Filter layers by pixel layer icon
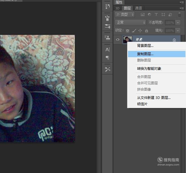Viewport: 186px width, 173px height. [143, 15]
